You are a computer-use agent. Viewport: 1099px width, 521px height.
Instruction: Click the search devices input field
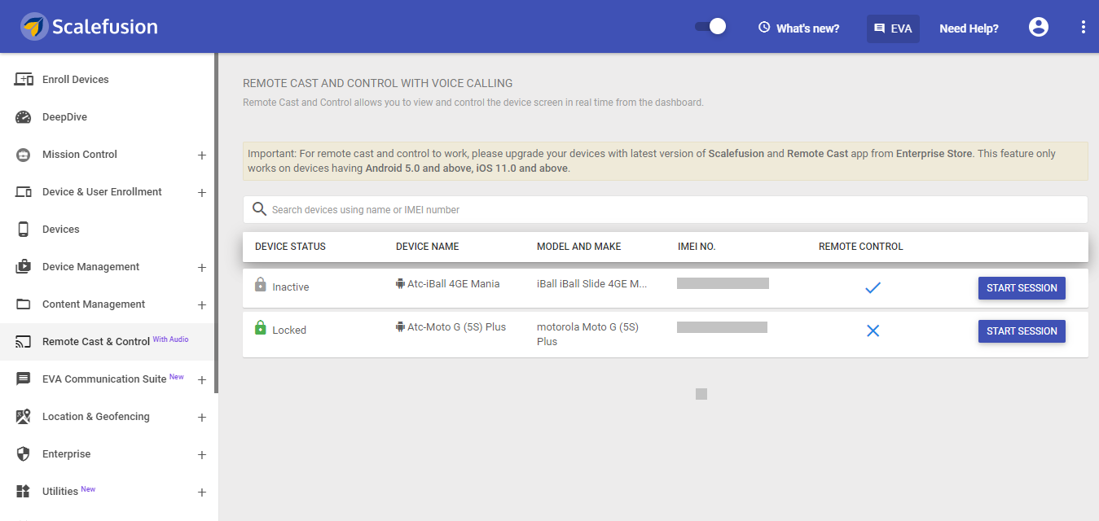(x=665, y=209)
